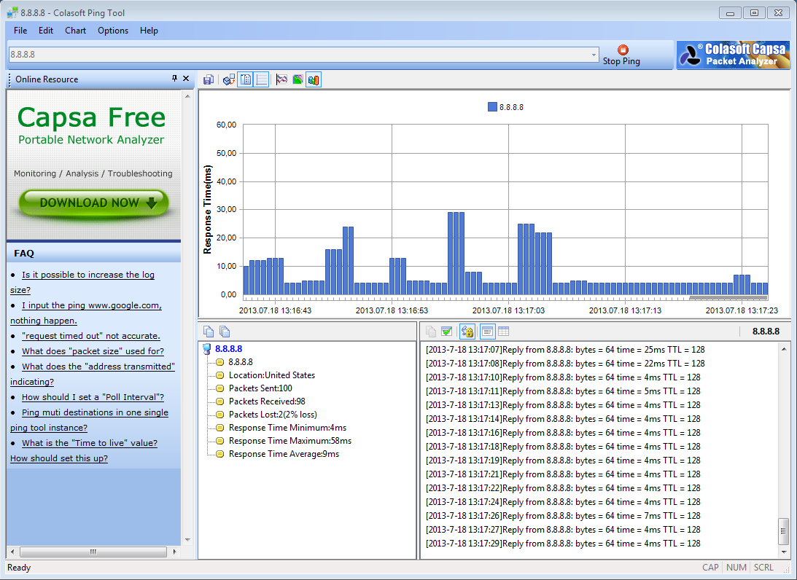This screenshot has width=797, height=580.
Task: Select Packets Lost:2(2% loss) item
Action: 273,415
